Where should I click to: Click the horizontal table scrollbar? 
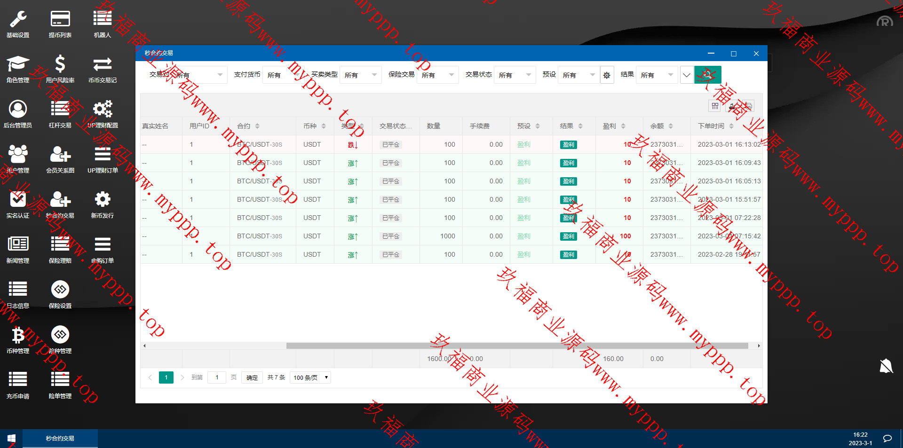(x=516, y=346)
